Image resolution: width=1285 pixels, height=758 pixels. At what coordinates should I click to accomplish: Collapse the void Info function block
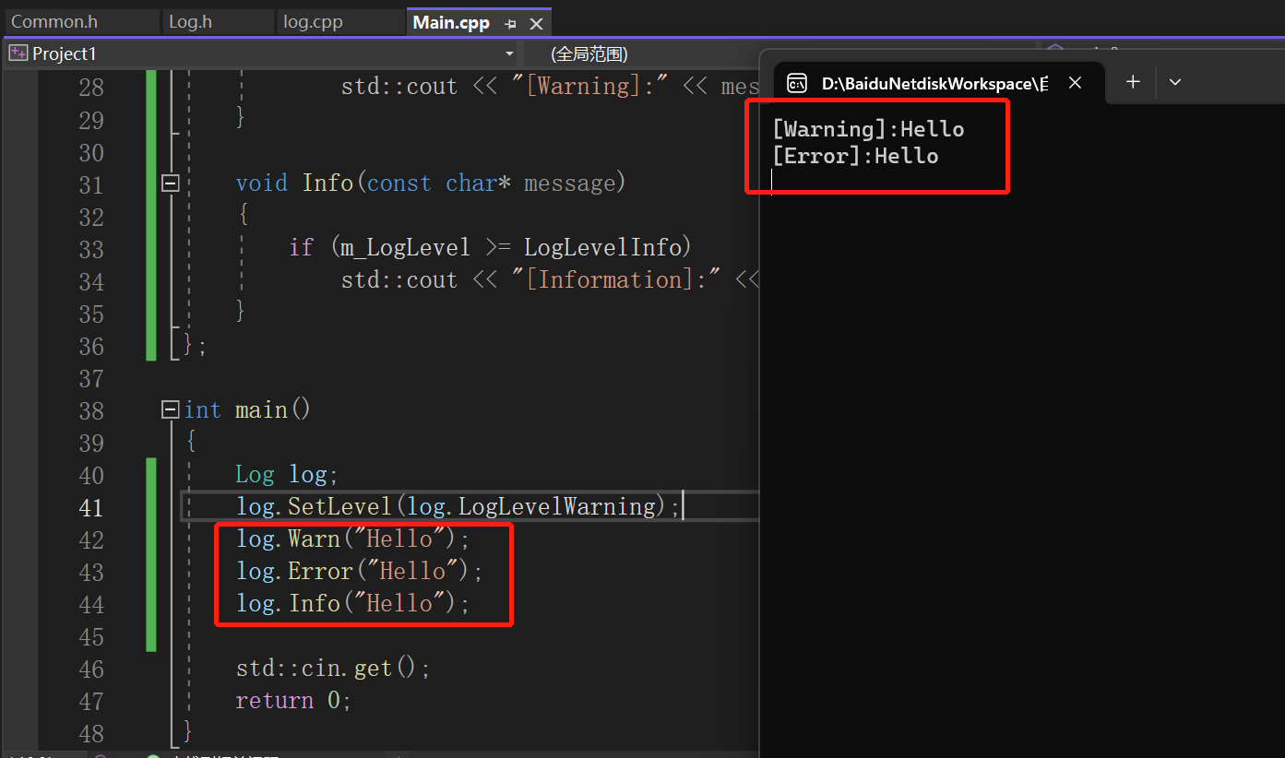pyautogui.click(x=170, y=184)
